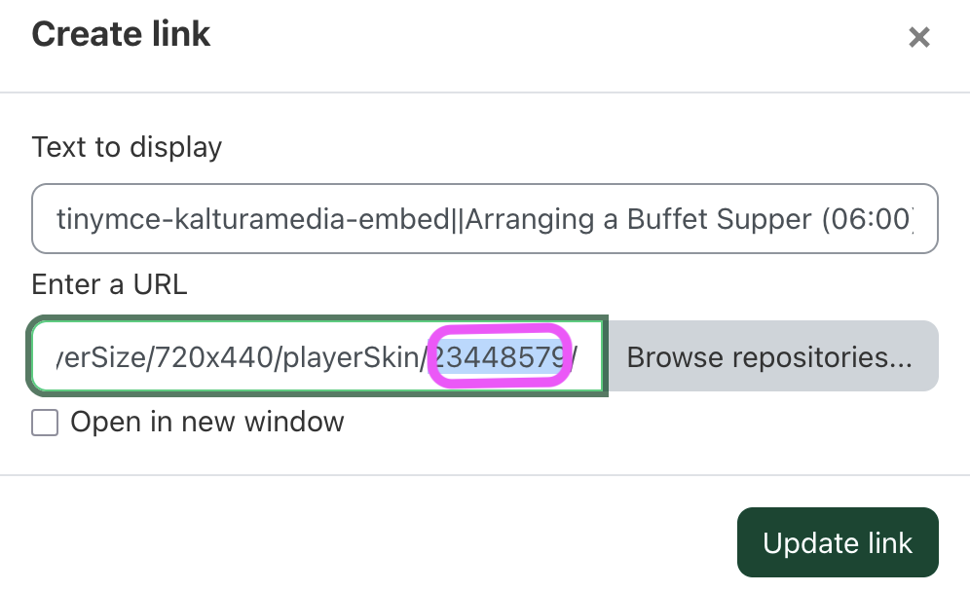Tick the Open in new window checkbox

click(45, 423)
